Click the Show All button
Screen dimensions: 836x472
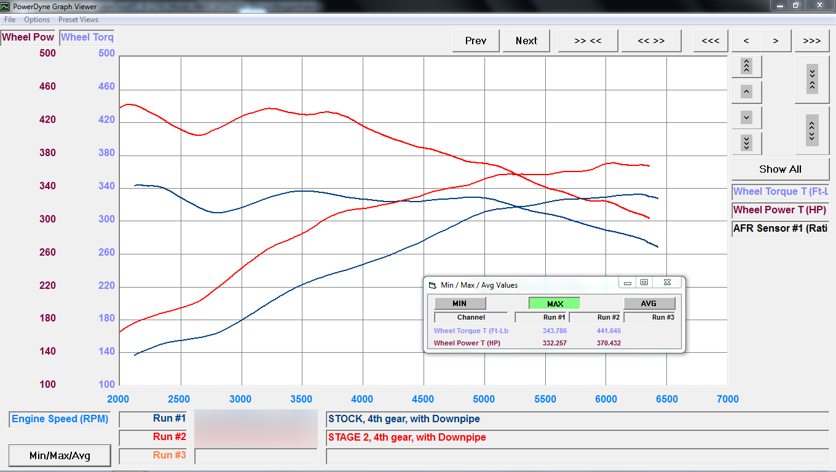pos(780,169)
